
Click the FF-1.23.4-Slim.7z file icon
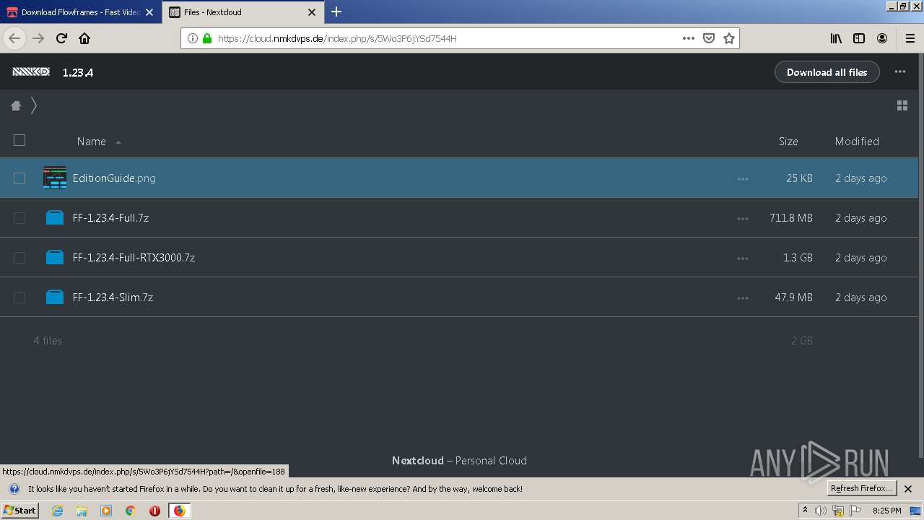[x=55, y=297]
